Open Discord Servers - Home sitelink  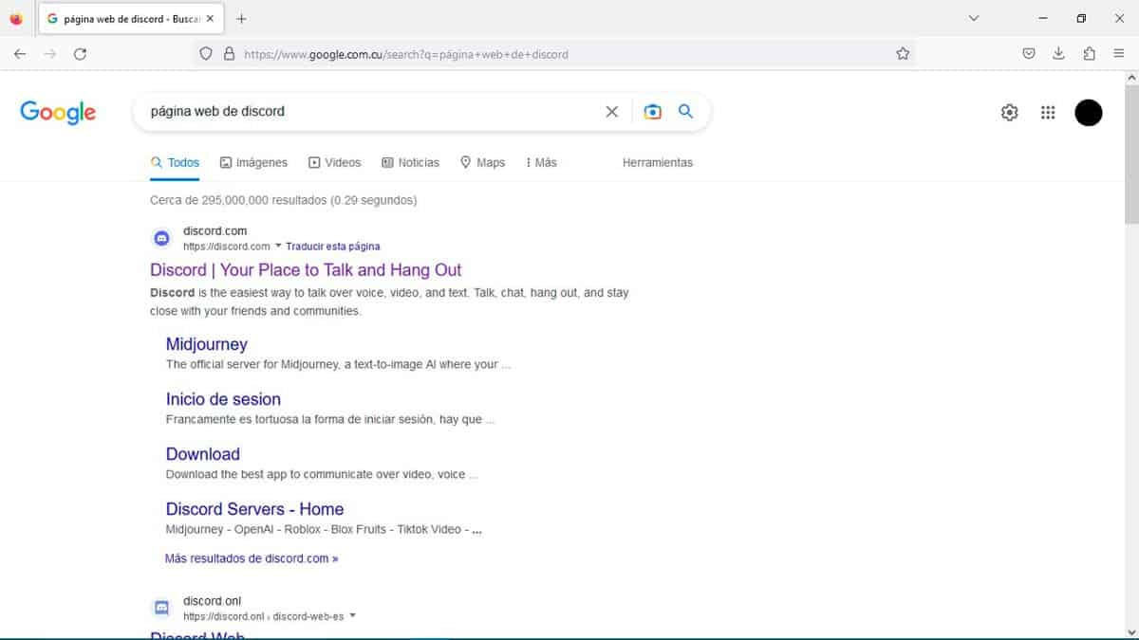(254, 509)
